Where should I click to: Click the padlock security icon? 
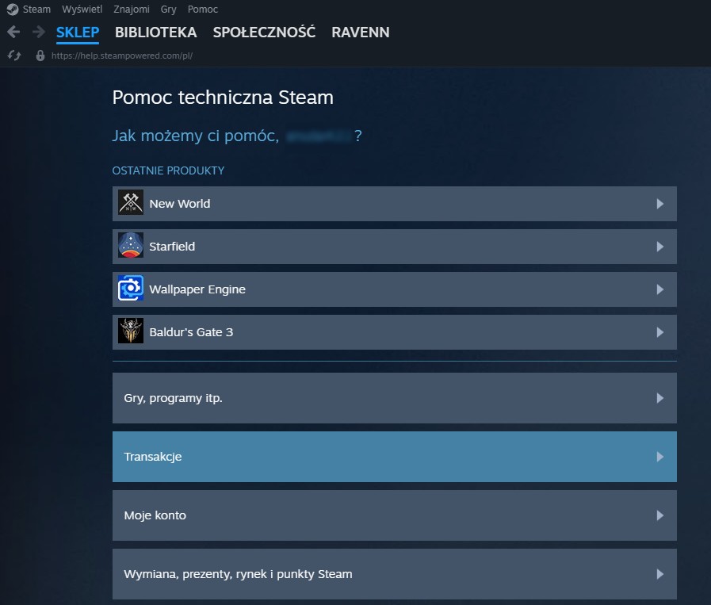[40, 56]
